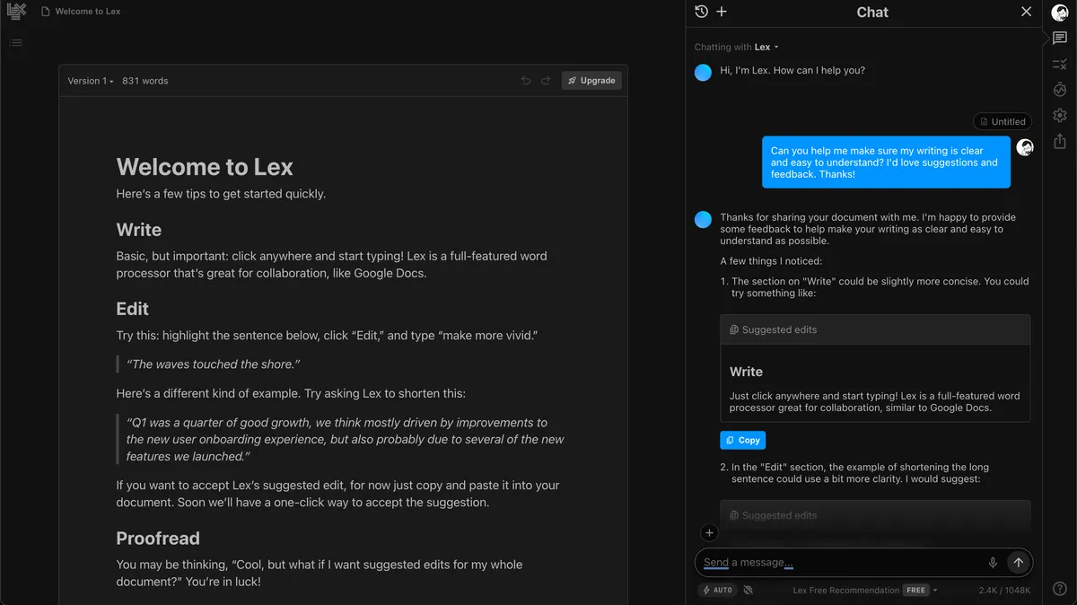This screenshot has width=1077, height=605.
Task: Toggle the crossed-out eye context visibility icon
Action: (749, 590)
